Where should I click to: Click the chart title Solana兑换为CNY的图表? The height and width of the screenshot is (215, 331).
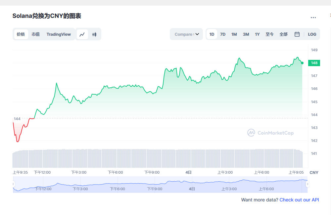point(47,16)
